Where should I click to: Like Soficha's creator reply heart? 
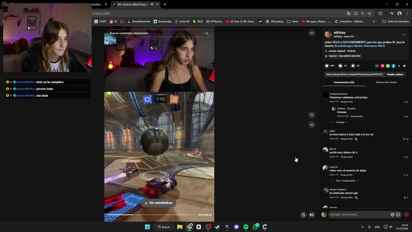[x=405, y=117]
